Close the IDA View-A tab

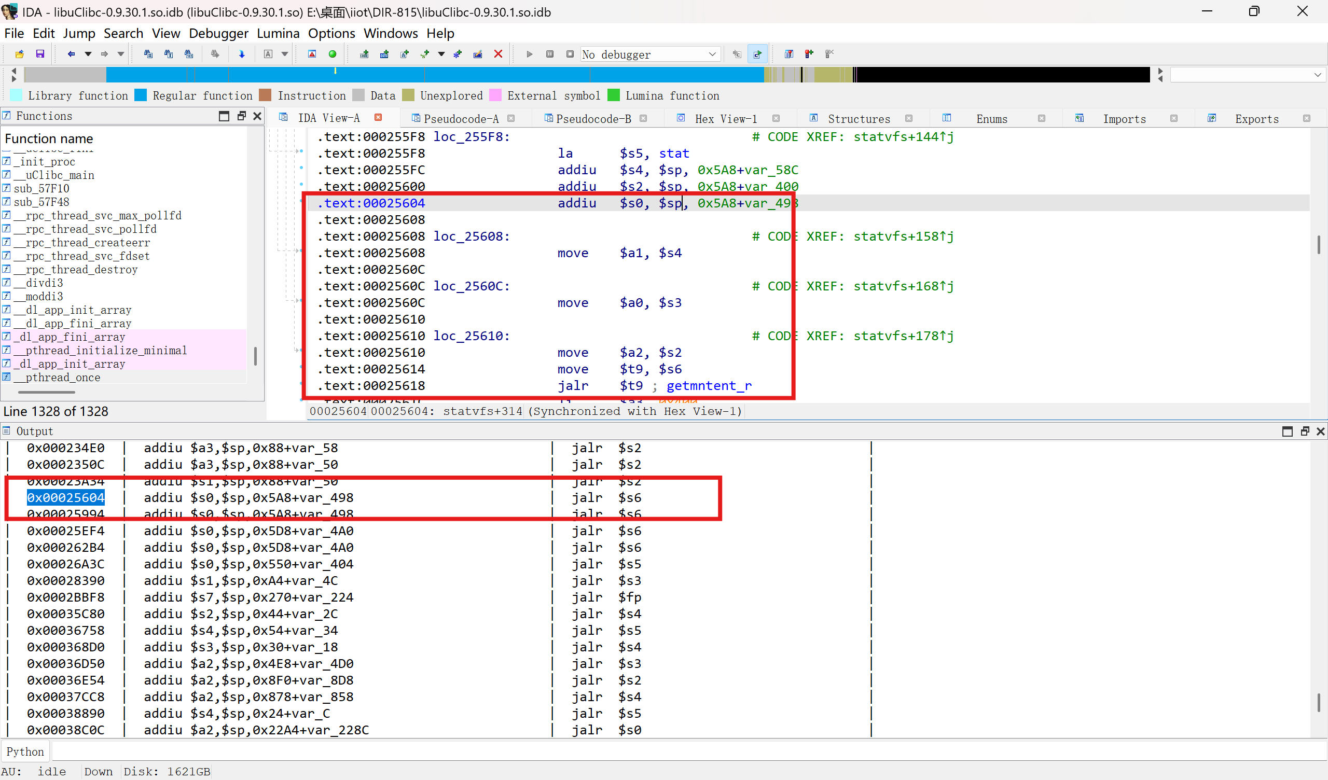(x=378, y=117)
